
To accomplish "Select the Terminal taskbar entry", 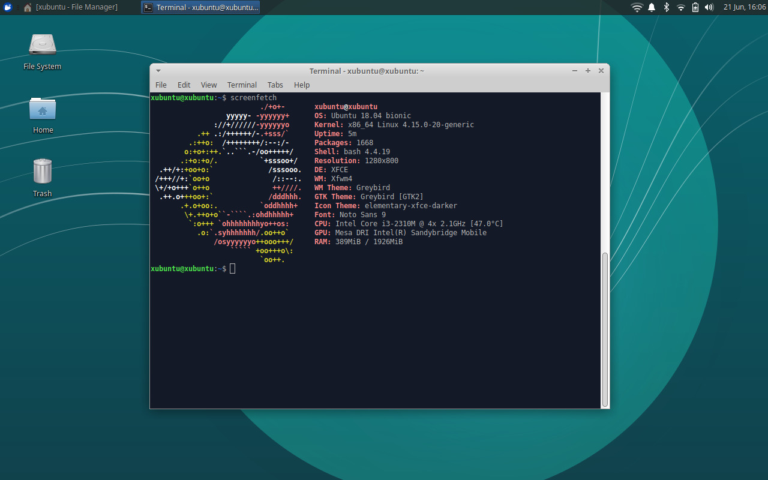I will 201,7.
